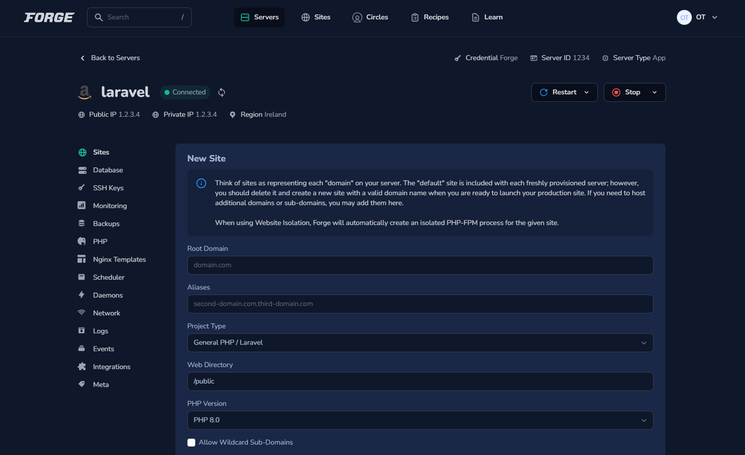Click the Web Directory input field

(420, 381)
